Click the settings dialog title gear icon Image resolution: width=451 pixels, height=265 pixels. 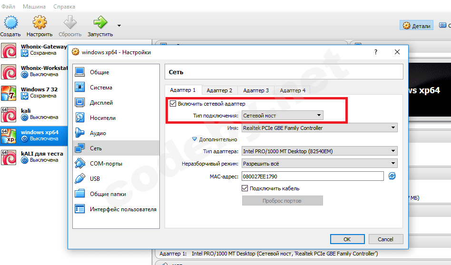pos(75,52)
